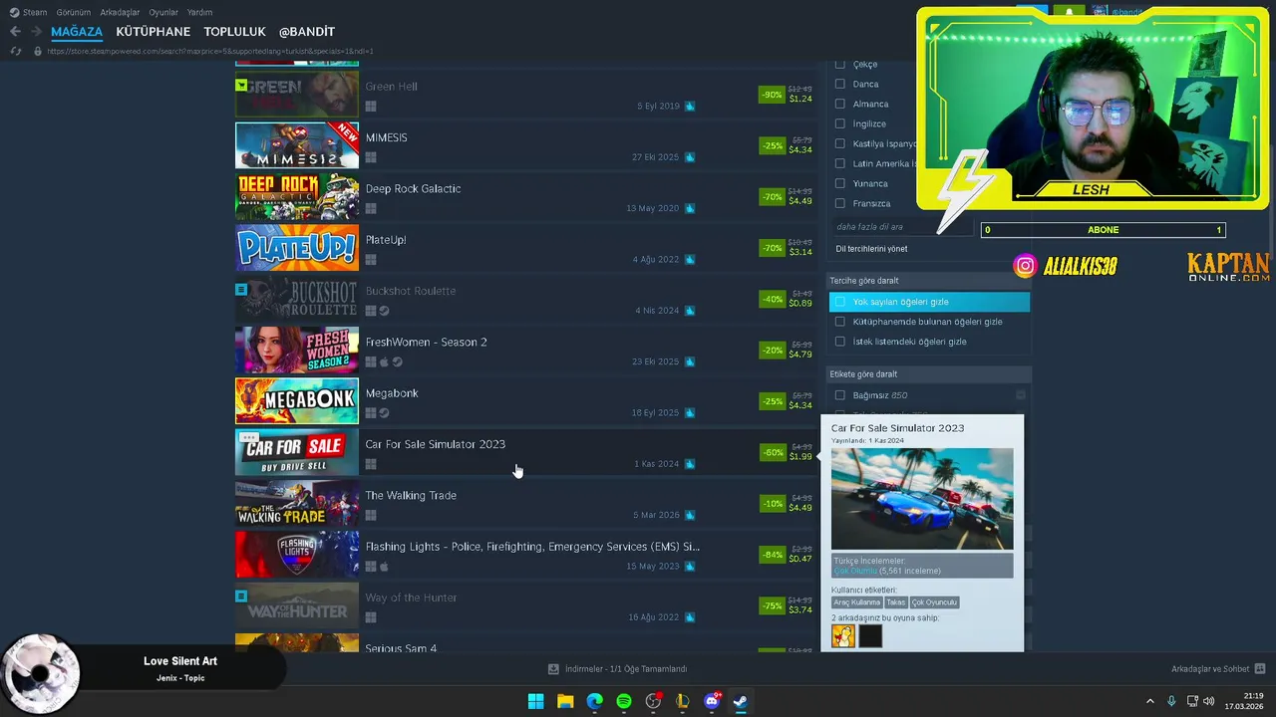The width and height of the screenshot is (1276, 717).
Task: Collapse 'Etikete göre daralt' section header
Action: coord(929,374)
